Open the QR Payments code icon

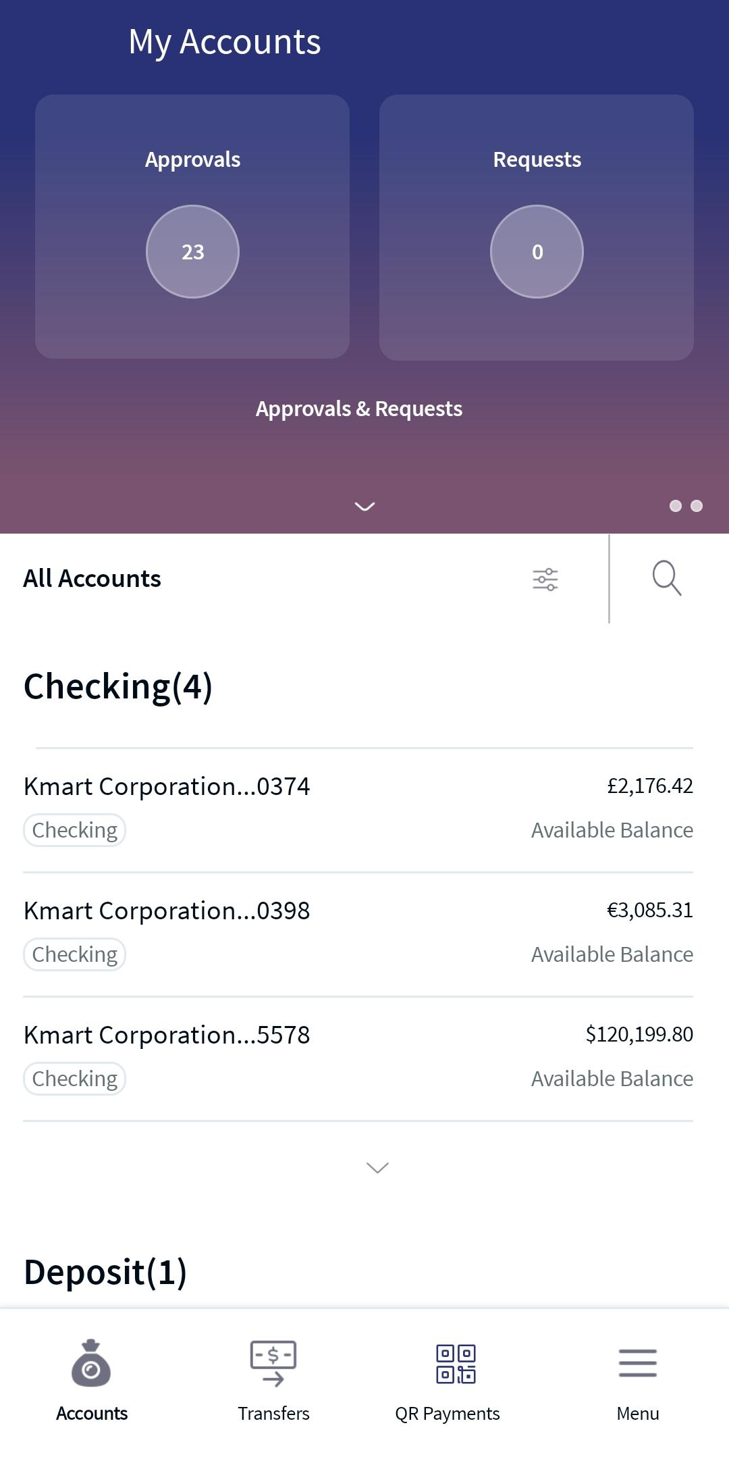456,1364
